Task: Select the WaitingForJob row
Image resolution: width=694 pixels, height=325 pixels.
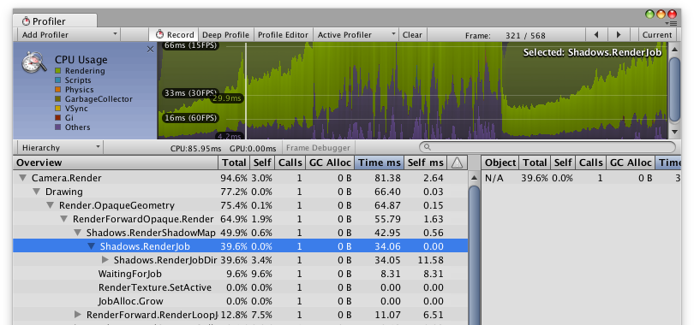Action: [x=241, y=274]
